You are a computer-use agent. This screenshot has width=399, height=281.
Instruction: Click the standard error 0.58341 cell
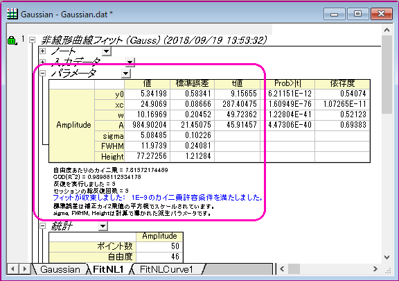pyautogui.click(x=192, y=94)
